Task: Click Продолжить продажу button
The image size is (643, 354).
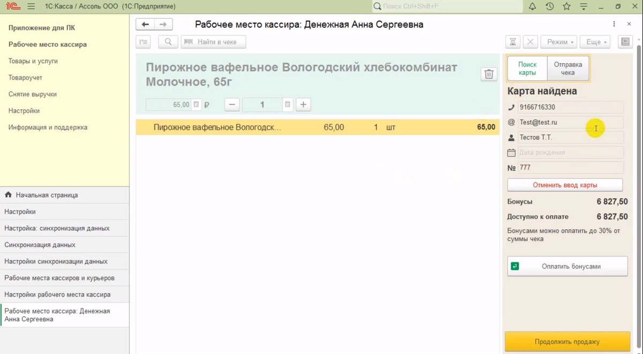Action: click(x=567, y=342)
